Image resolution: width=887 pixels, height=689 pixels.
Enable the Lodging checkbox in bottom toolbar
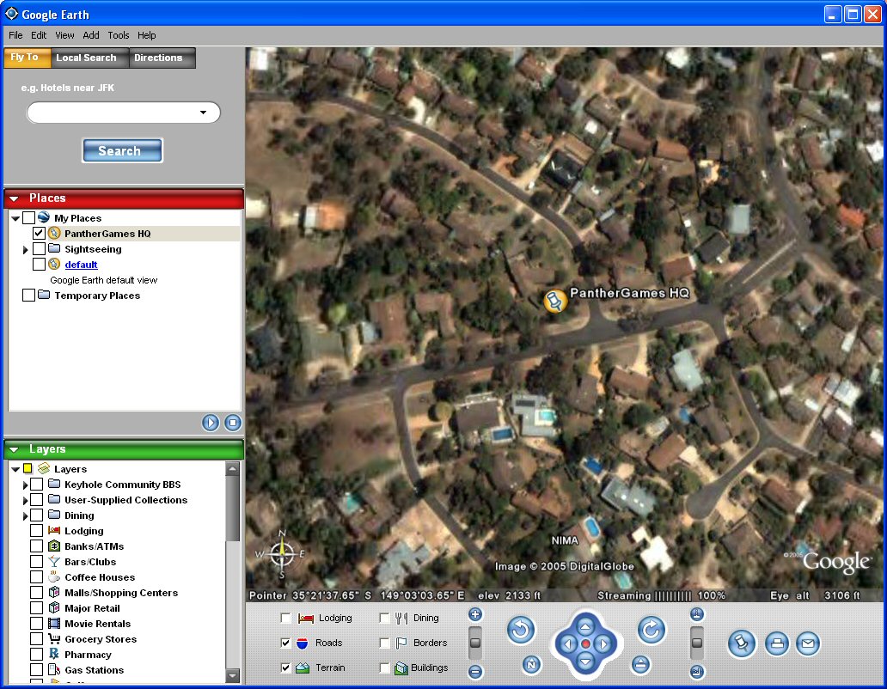285,619
